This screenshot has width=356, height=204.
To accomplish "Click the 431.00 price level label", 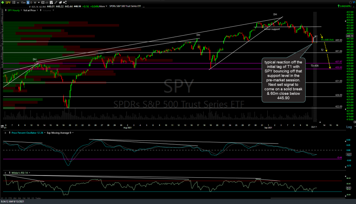I will coord(339,81).
